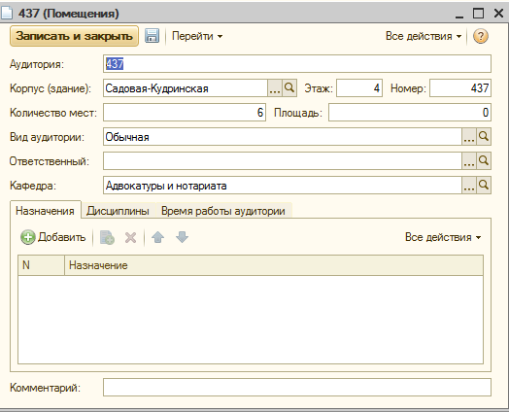Move row up with the up arrow

[x=157, y=237]
